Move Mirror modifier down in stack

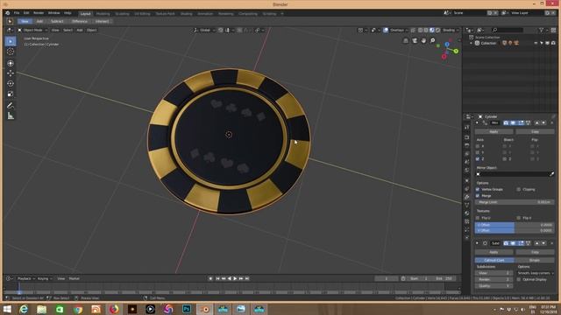[x=543, y=122]
